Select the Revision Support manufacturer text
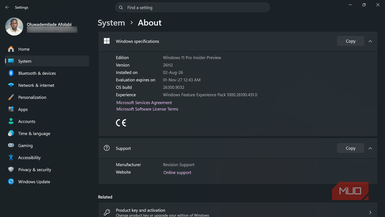Viewport: 385px width, 217px height. coord(179,165)
